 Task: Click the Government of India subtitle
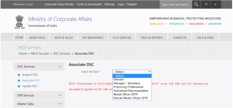(43, 26)
